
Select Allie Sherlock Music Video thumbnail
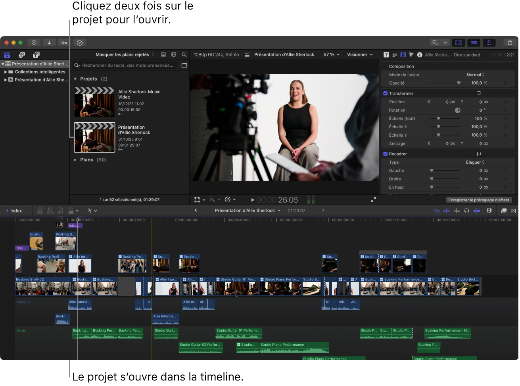(94, 102)
